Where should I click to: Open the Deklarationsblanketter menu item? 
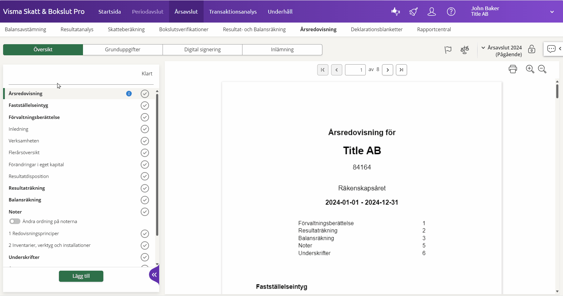click(376, 29)
